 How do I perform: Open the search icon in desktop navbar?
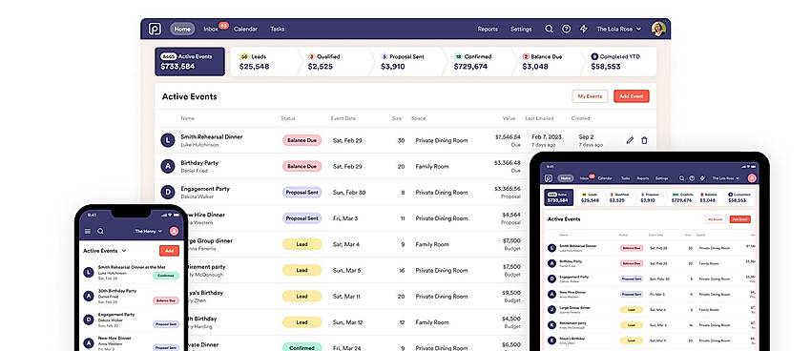pos(550,29)
